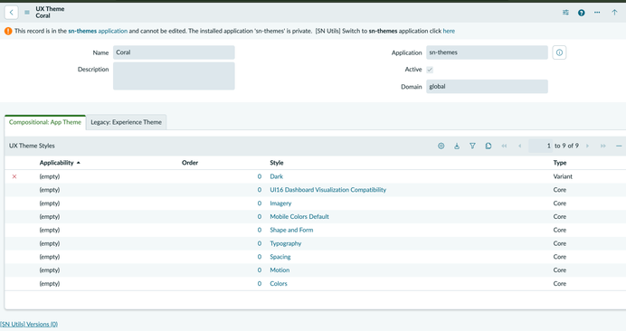Click Core type cell in Colors row
626x331 pixels.
coord(560,283)
